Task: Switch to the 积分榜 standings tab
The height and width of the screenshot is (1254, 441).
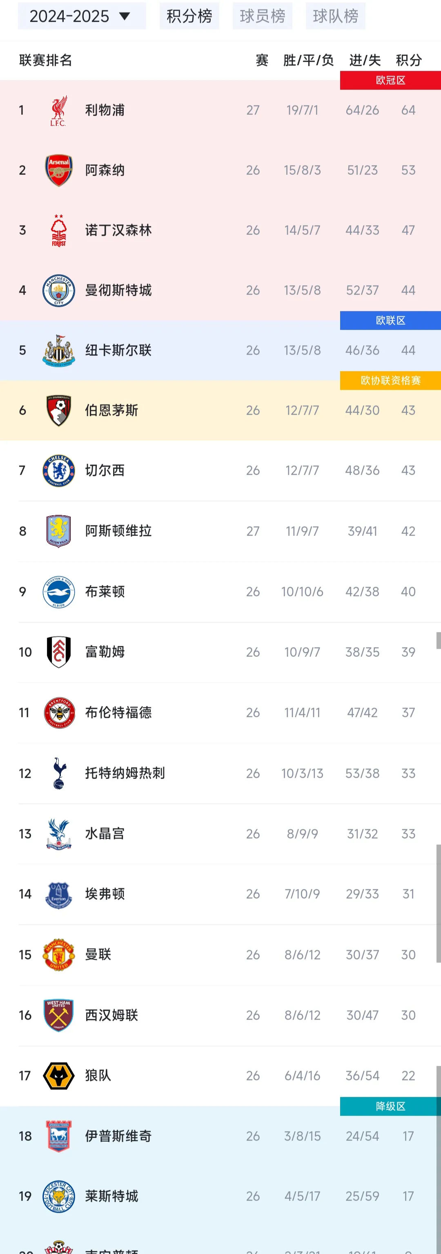Action: 189,16
